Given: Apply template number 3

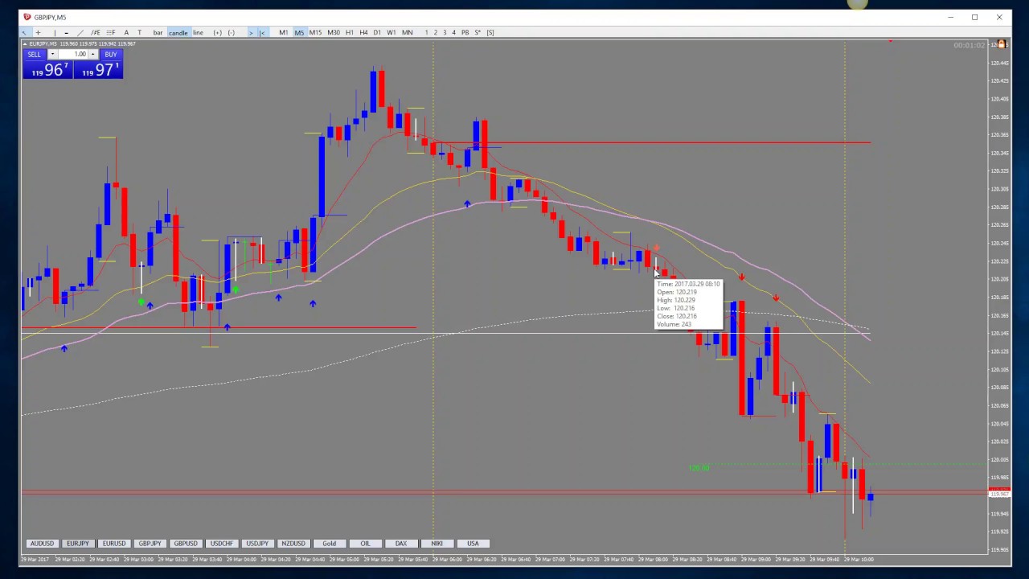Looking at the screenshot, I should [x=445, y=33].
